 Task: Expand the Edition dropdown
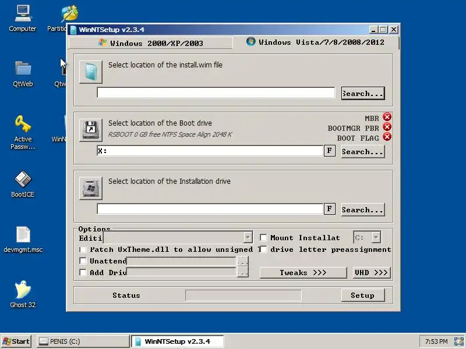248,238
